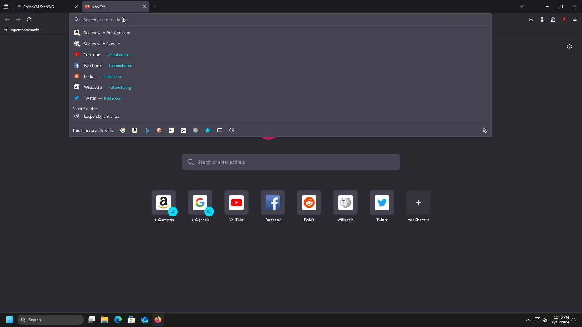Select Search with Google suggestion
The width and height of the screenshot is (582, 327).
[x=102, y=44]
